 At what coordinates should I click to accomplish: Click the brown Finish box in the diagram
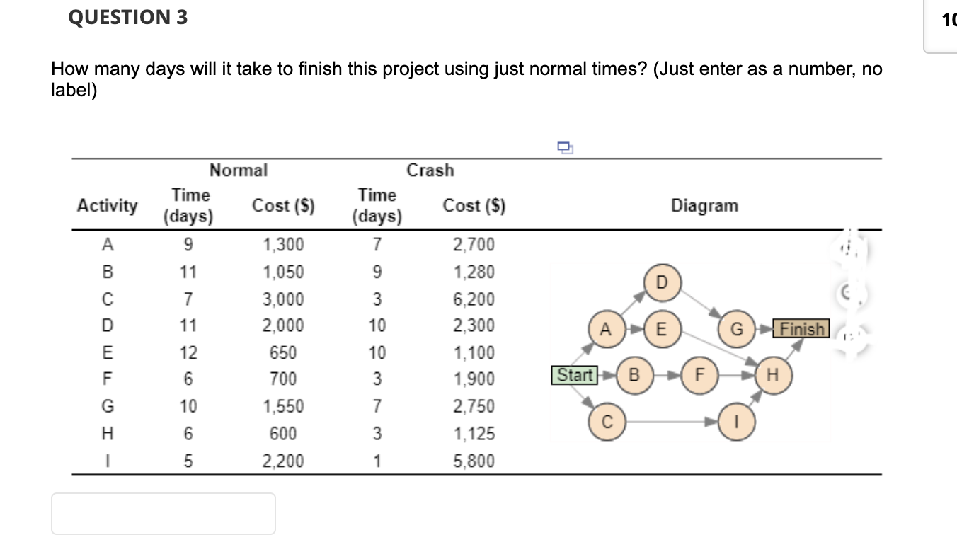click(802, 329)
